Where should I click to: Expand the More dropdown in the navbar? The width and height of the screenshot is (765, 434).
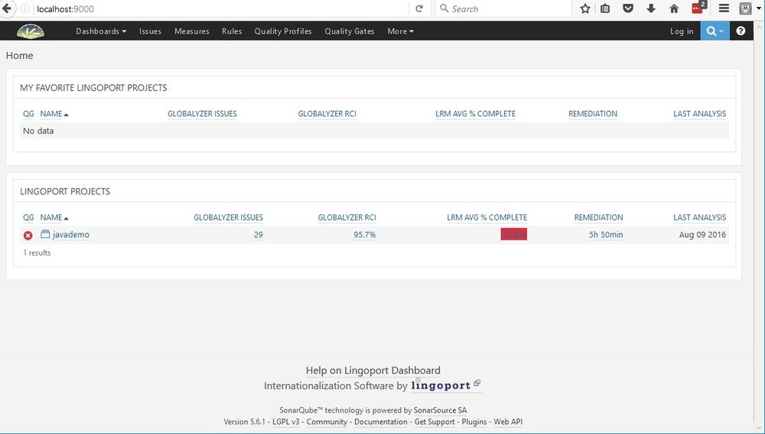pos(400,31)
